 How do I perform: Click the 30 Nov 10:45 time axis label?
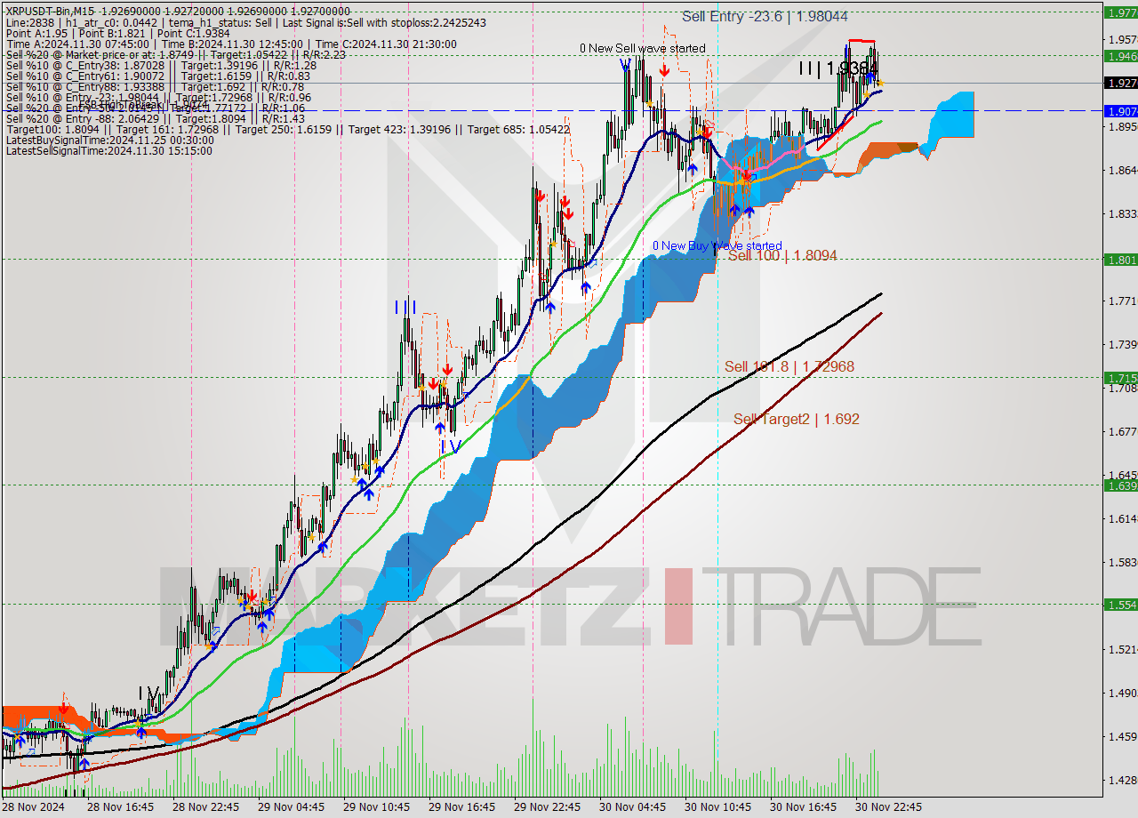pos(717,807)
